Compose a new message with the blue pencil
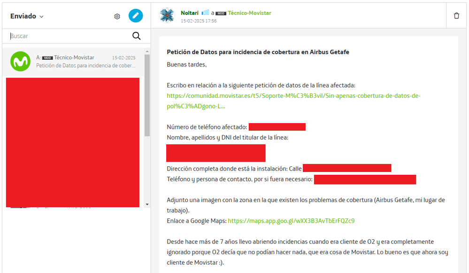Image resolution: width=469 pixels, height=273 pixels. click(135, 16)
